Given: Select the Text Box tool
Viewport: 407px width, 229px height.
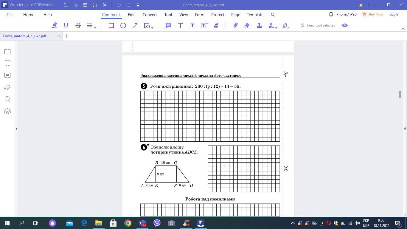Looking at the screenshot, I should pos(192,26).
